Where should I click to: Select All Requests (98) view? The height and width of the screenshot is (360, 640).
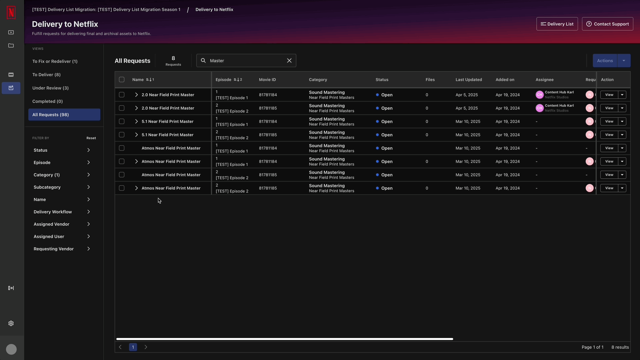(64, 115)
